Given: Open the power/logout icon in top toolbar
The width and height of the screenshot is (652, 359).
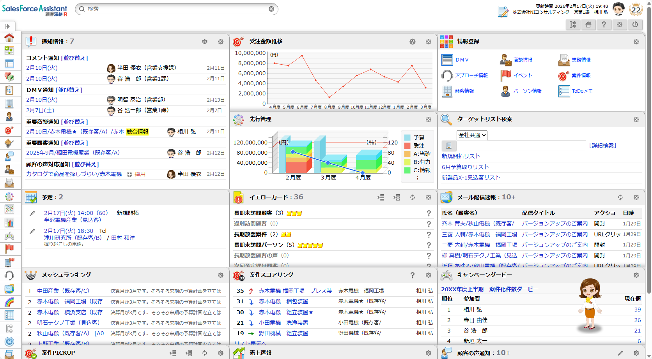Looking at the screenshot, I should coord(635,25).
